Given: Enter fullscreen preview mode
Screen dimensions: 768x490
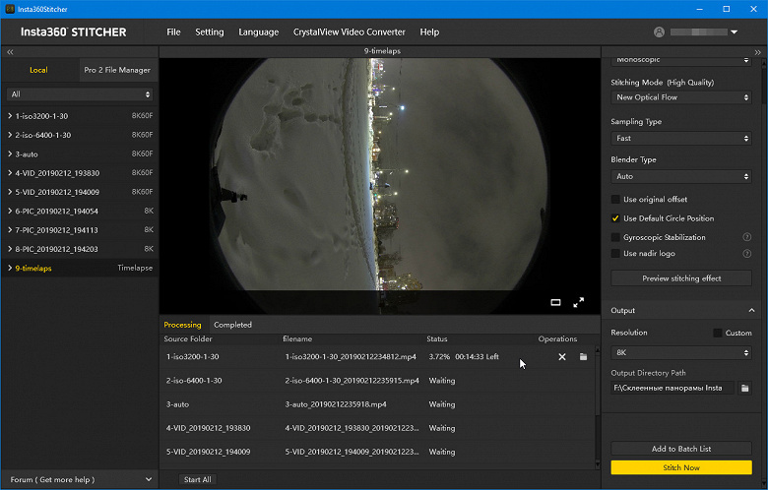Looking at the screenshot, I should coord(579,302).
